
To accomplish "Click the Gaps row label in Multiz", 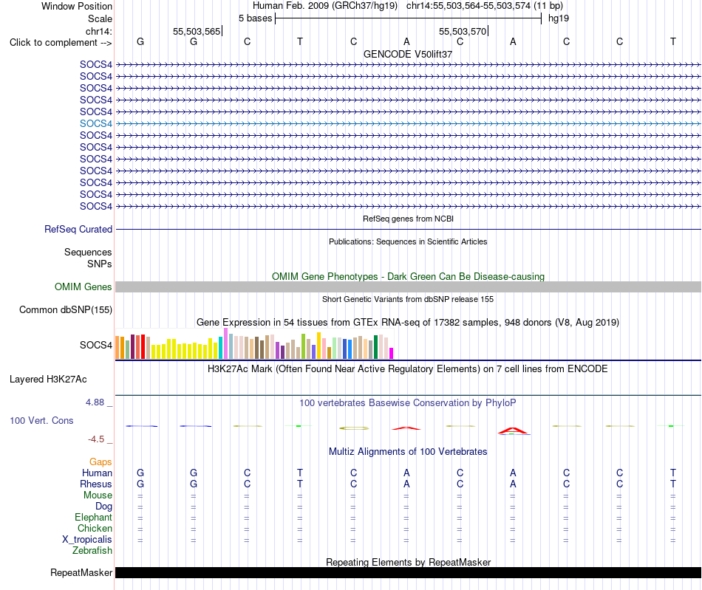I will pyautogui.click(x=100, y=462).
